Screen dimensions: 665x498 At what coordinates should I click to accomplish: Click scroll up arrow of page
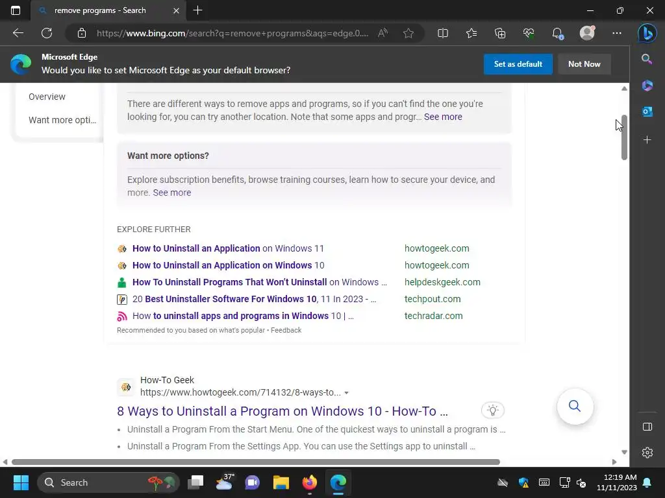pyautogui.click(x=624, y=88)
